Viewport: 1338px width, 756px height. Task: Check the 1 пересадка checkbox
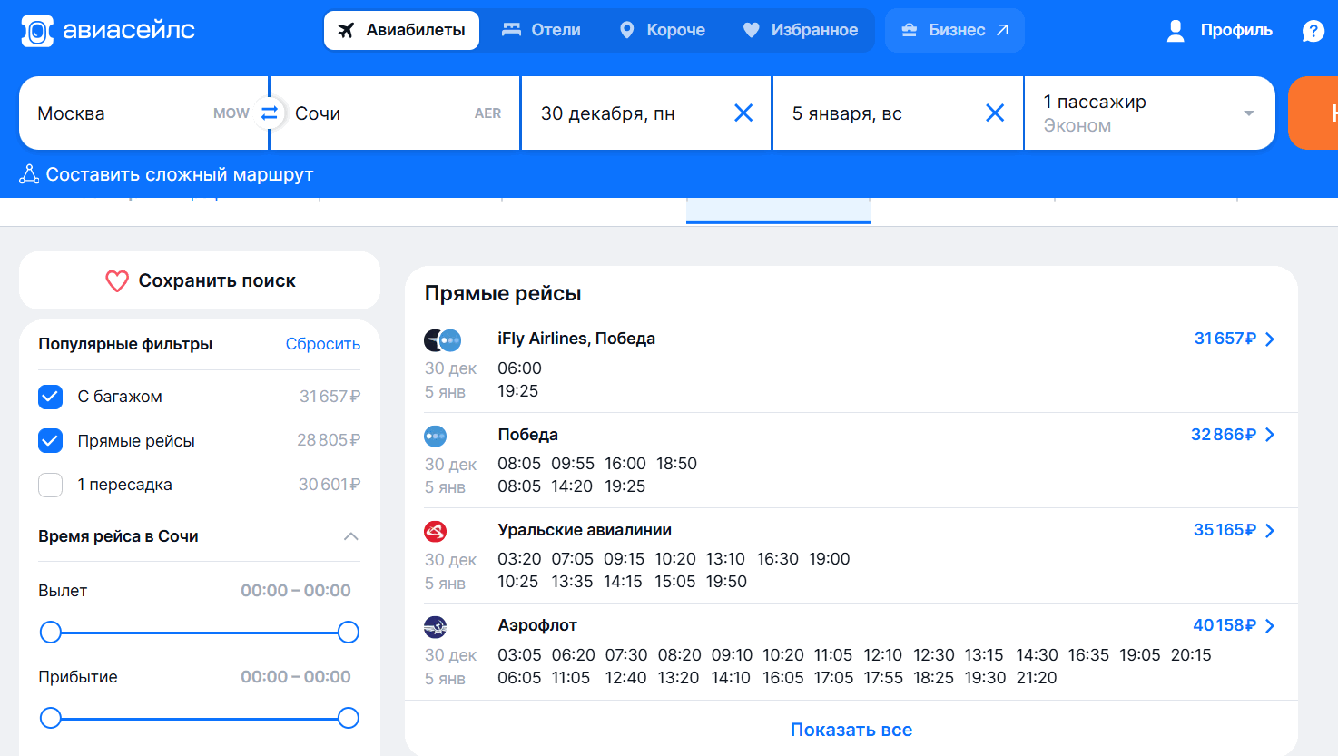tap(51, 485)
